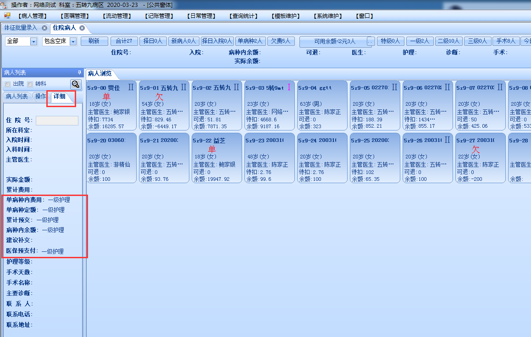Open the 全部 dropdown
Viewport: 531px width, 337px height.
33,42
